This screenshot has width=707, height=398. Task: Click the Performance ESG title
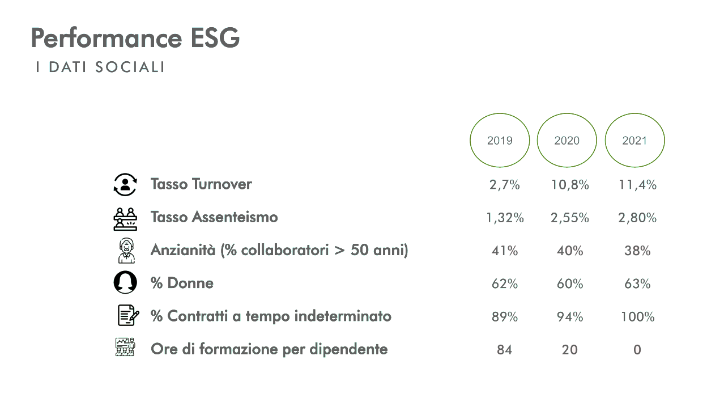point(135,38)
